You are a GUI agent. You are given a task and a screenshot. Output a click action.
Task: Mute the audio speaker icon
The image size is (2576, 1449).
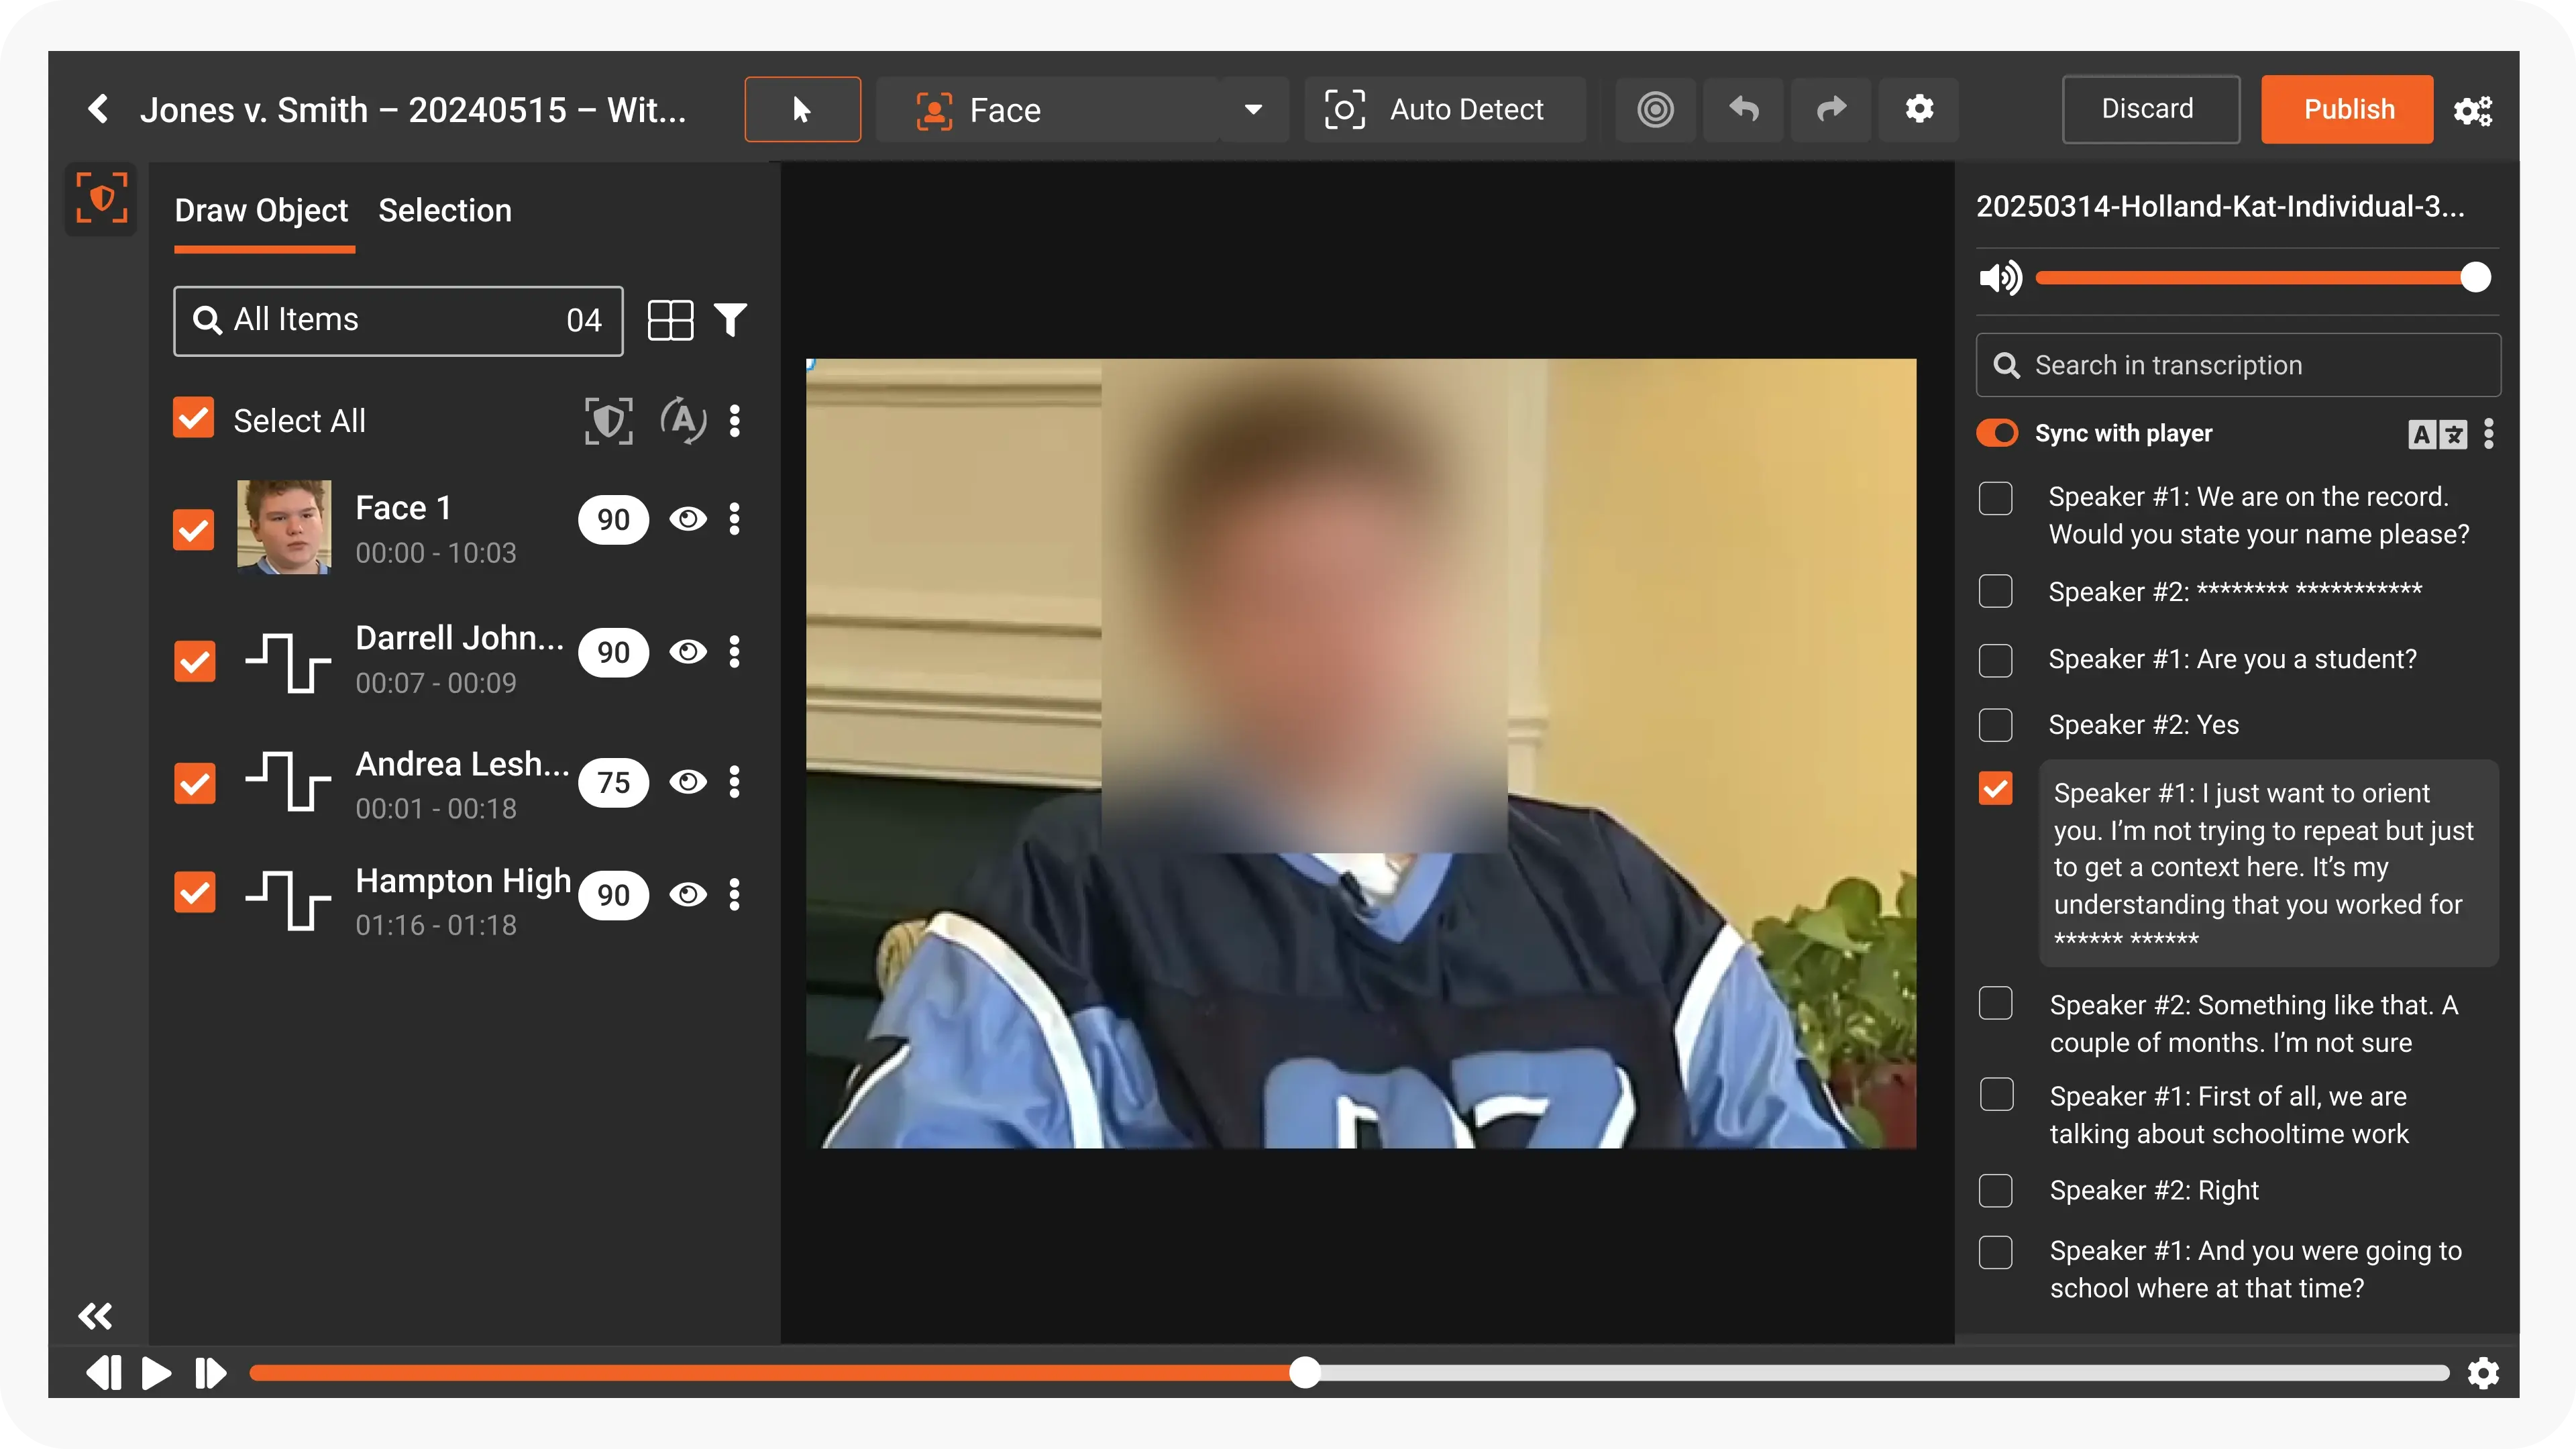point(2000,277)
